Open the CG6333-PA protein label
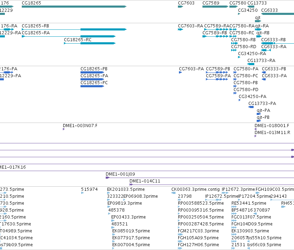This screenshot has width=294, height=250. [274, 76]
